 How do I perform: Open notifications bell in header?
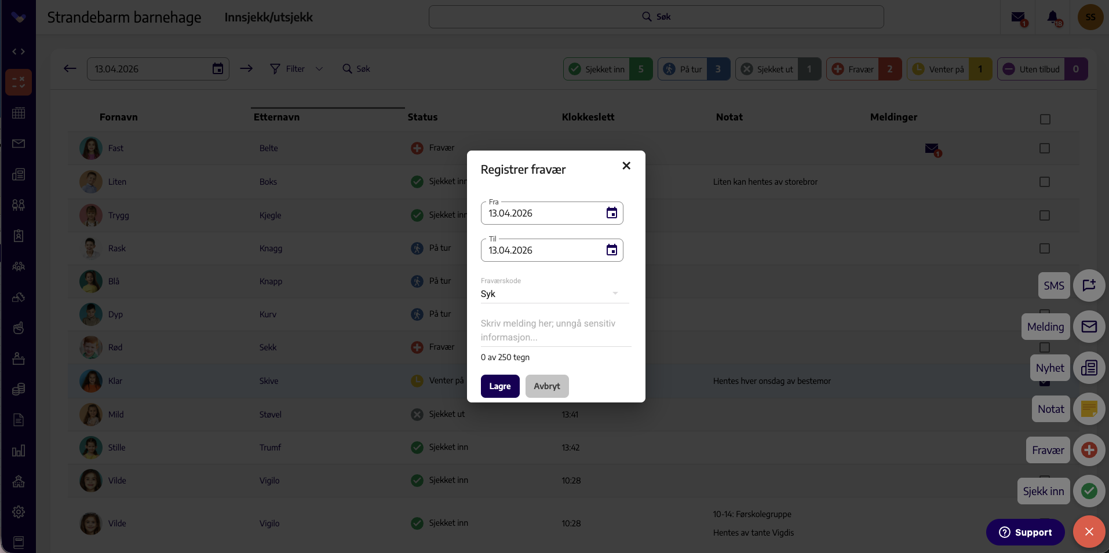tap(1054, 17)
